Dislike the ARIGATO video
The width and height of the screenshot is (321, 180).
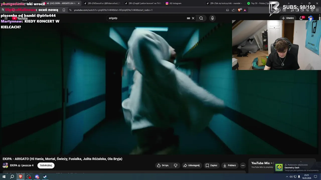coord(176,165)
